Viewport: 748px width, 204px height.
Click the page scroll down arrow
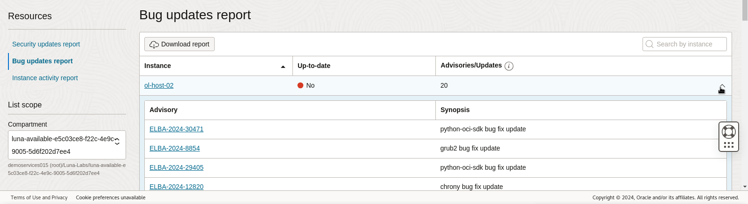[x=745, y=187]
